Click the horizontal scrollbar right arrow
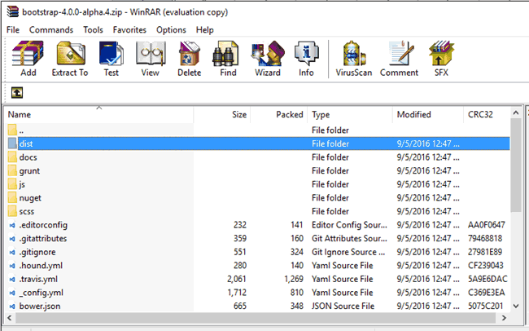Viewport: 529px width, 331px height. pyautogui.click(x=504, y=318)
